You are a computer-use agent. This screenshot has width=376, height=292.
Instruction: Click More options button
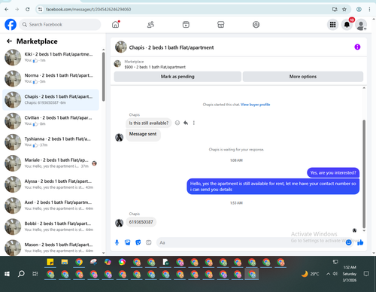[x=303, y=77]
